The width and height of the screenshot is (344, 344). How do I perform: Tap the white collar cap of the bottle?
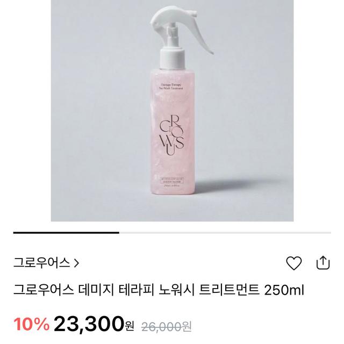[173, 58]
